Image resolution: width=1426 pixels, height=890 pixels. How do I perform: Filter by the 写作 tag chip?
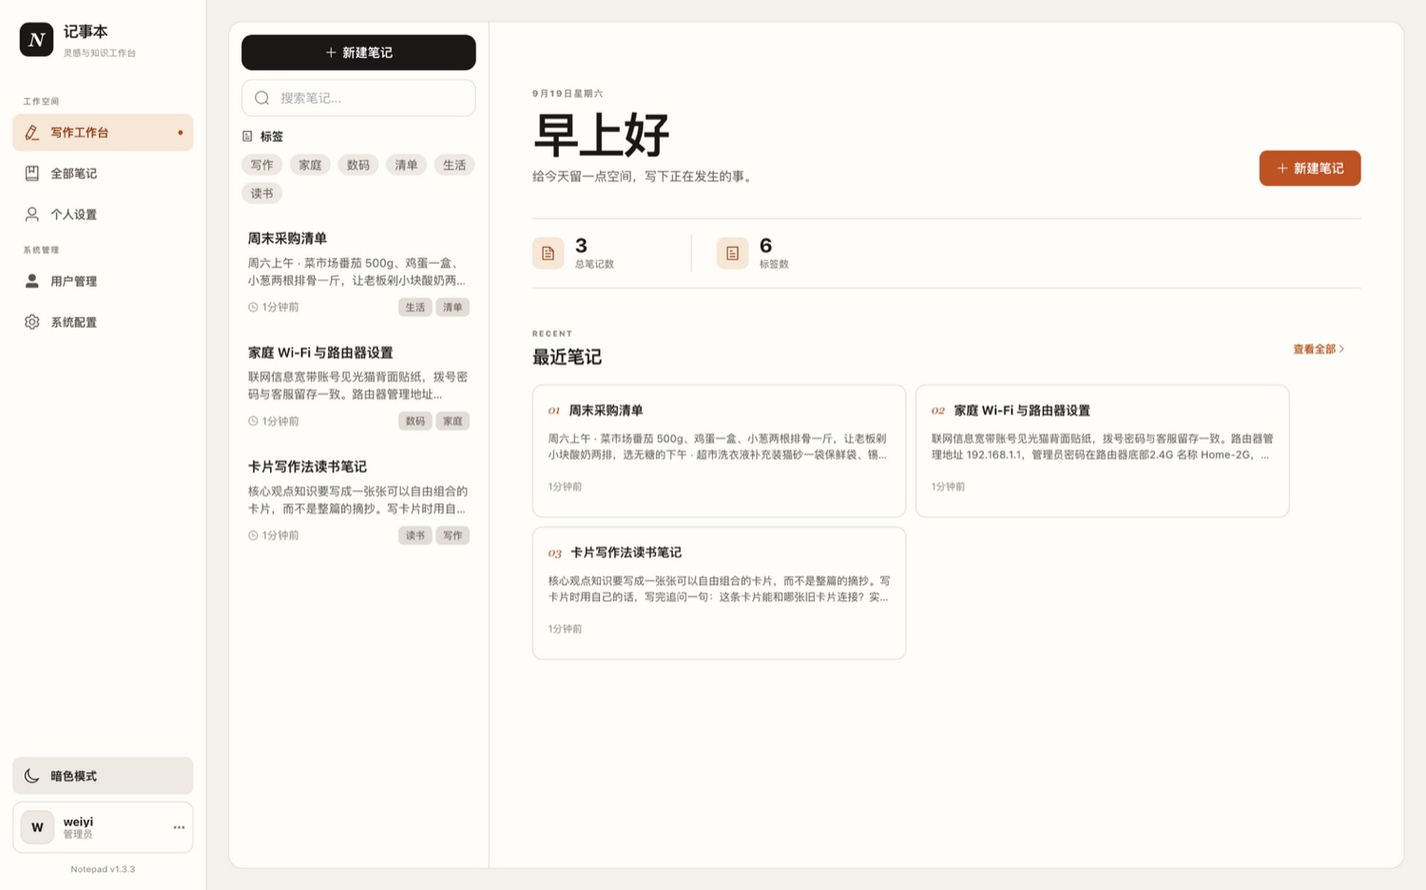click(x=261, y=164)
